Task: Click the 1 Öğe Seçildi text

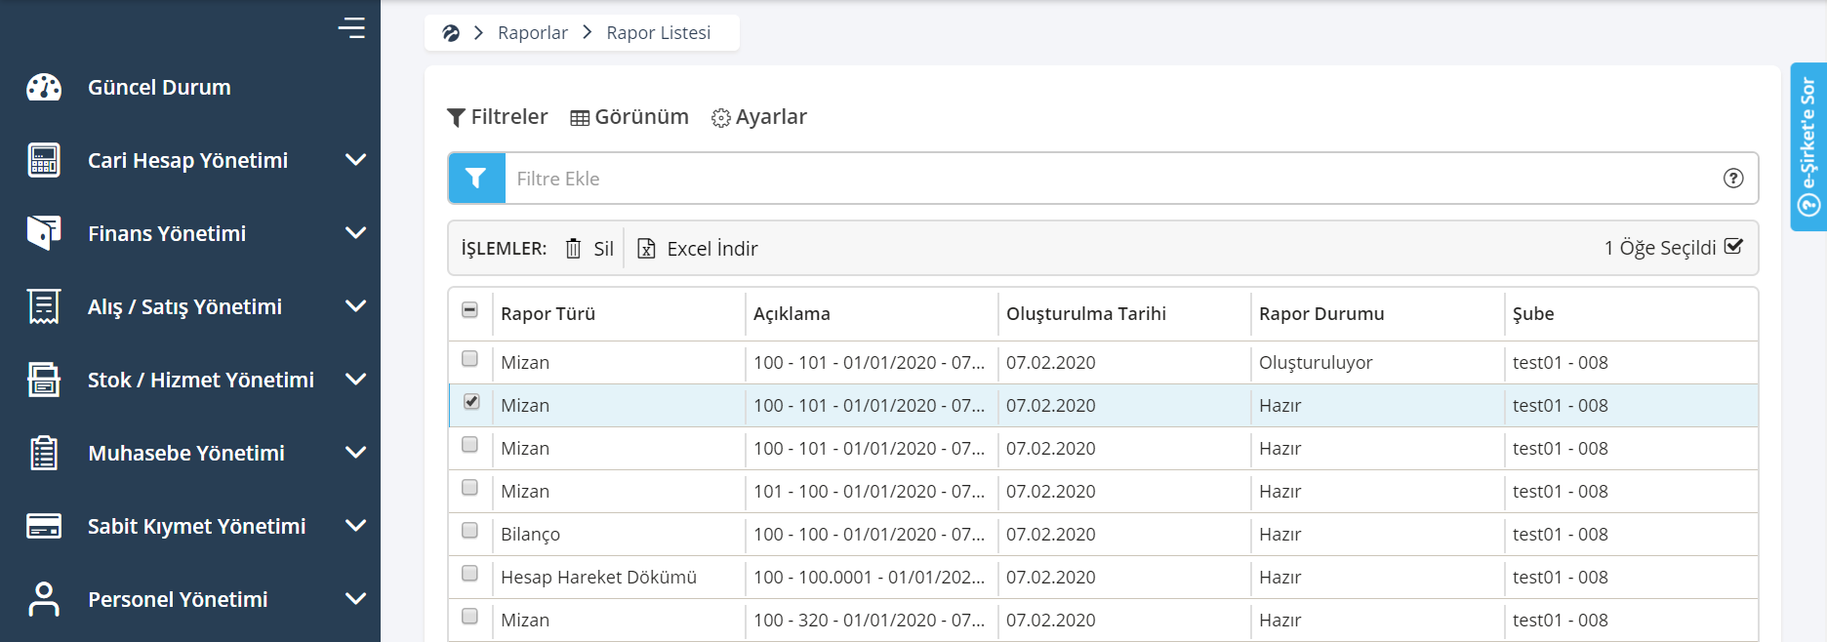Action: pos(1660,248)
